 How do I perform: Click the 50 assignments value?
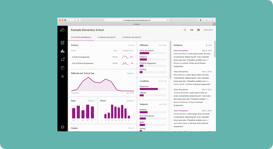(x=132, y=63)
